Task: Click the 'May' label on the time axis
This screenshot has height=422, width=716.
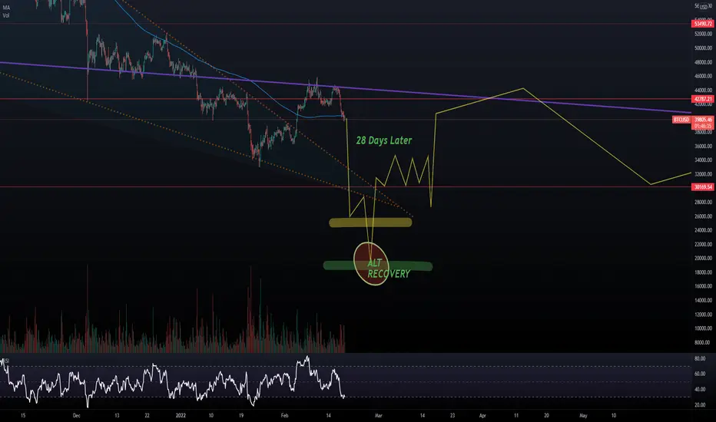Action: (x=583, y=416)
